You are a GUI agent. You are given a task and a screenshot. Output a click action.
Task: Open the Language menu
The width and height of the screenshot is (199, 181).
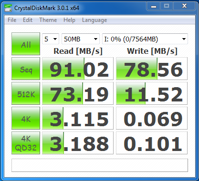point(94,20)
